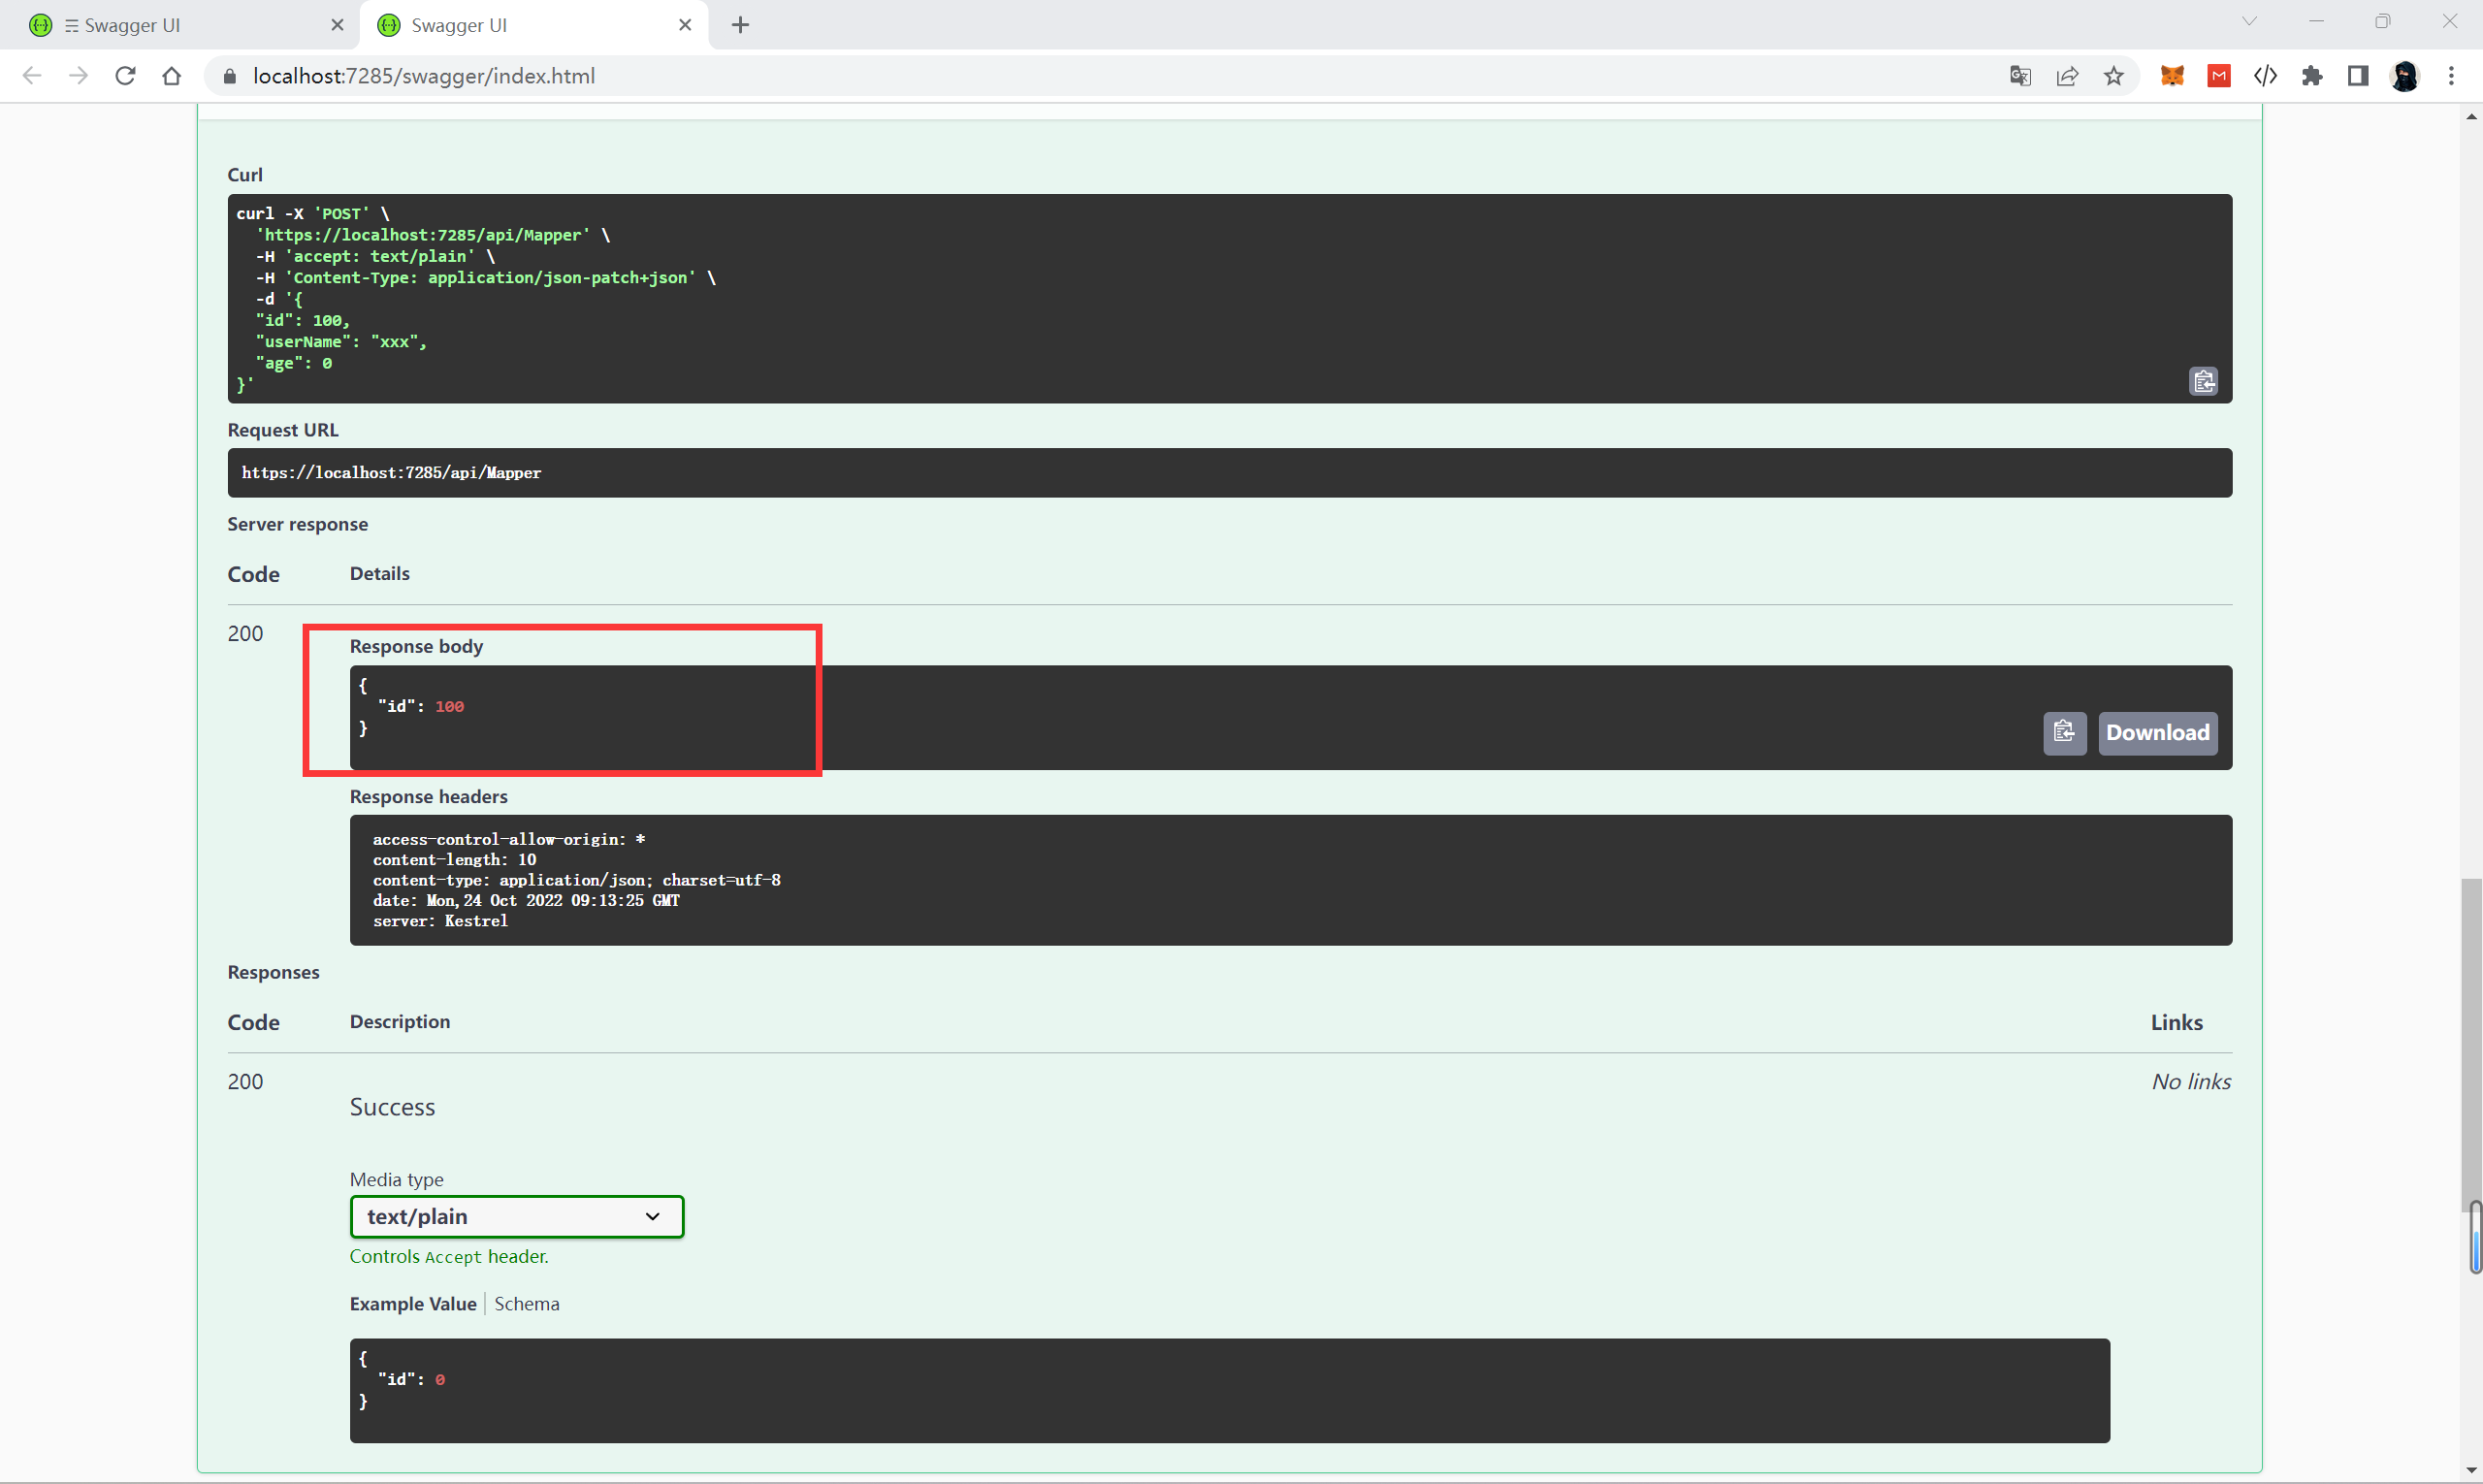Bookmark this page with the star
The height and width of the screenshot is (1484, 2483).
pos(2114,76)
